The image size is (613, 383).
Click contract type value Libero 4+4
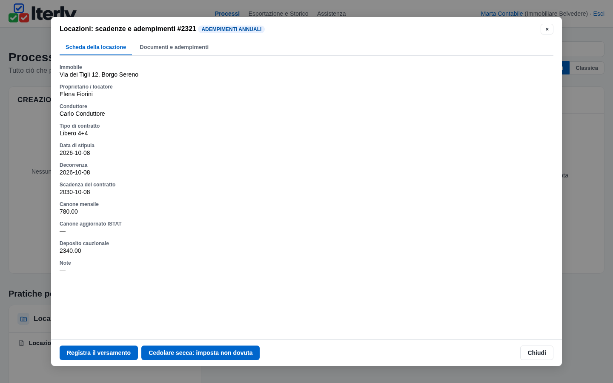(x=74, y=133)
